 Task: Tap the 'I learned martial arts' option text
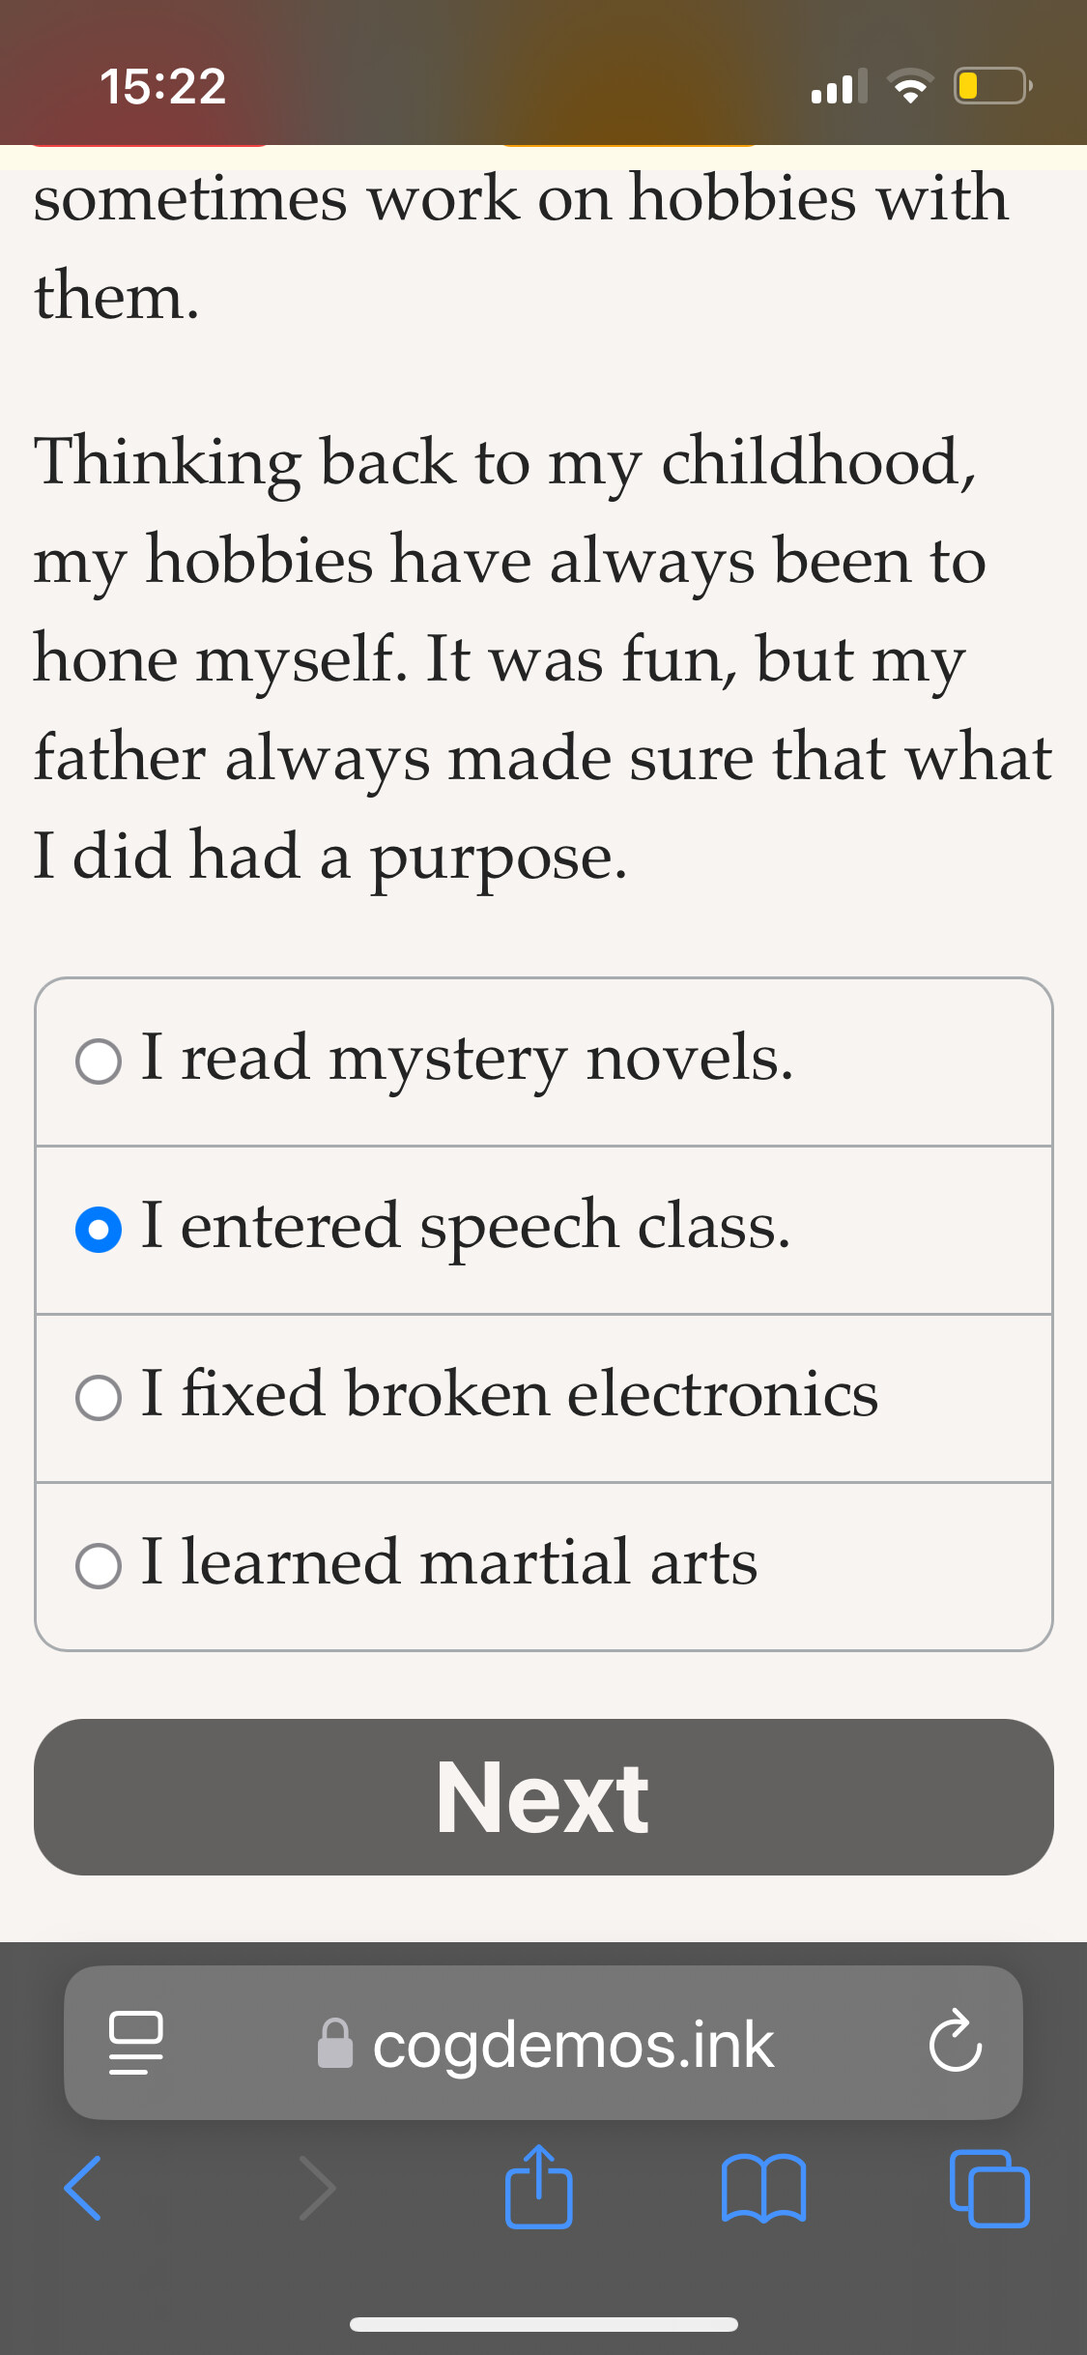(449, 1561)
